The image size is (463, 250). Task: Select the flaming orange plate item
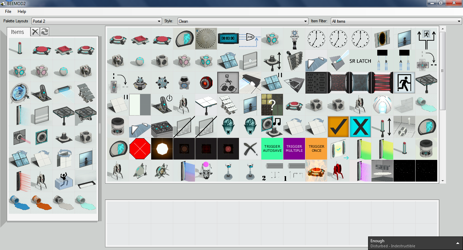(316, 171)
